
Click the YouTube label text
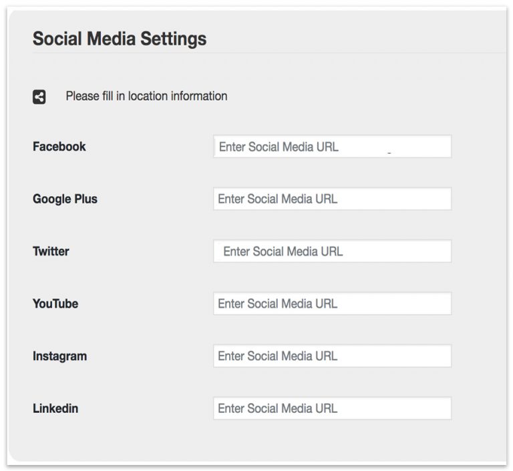point(55,304)
